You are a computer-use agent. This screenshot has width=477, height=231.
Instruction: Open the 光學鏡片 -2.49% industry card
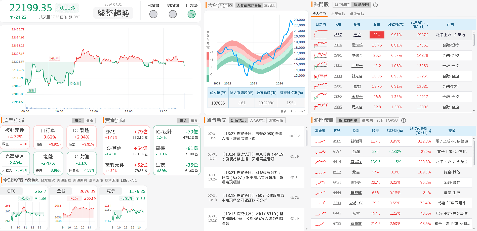15,163
